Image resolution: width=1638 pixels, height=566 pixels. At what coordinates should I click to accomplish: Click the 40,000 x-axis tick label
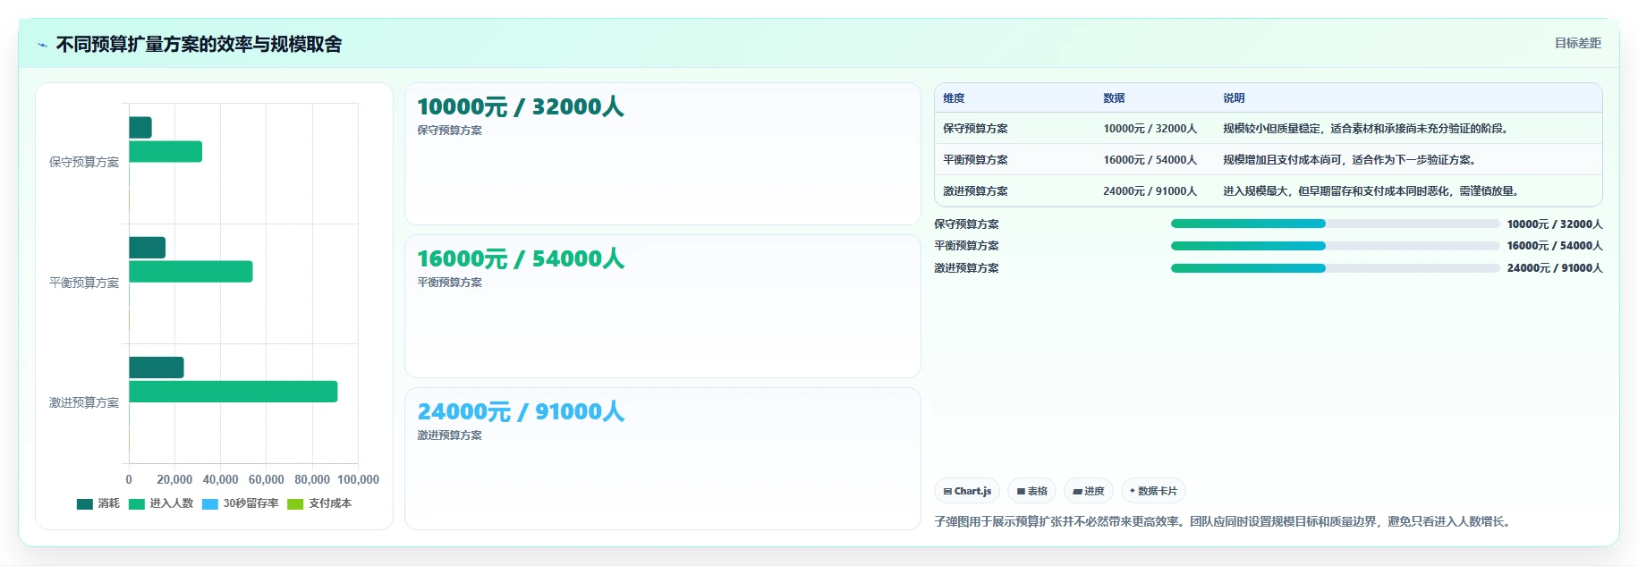point(220,480)
